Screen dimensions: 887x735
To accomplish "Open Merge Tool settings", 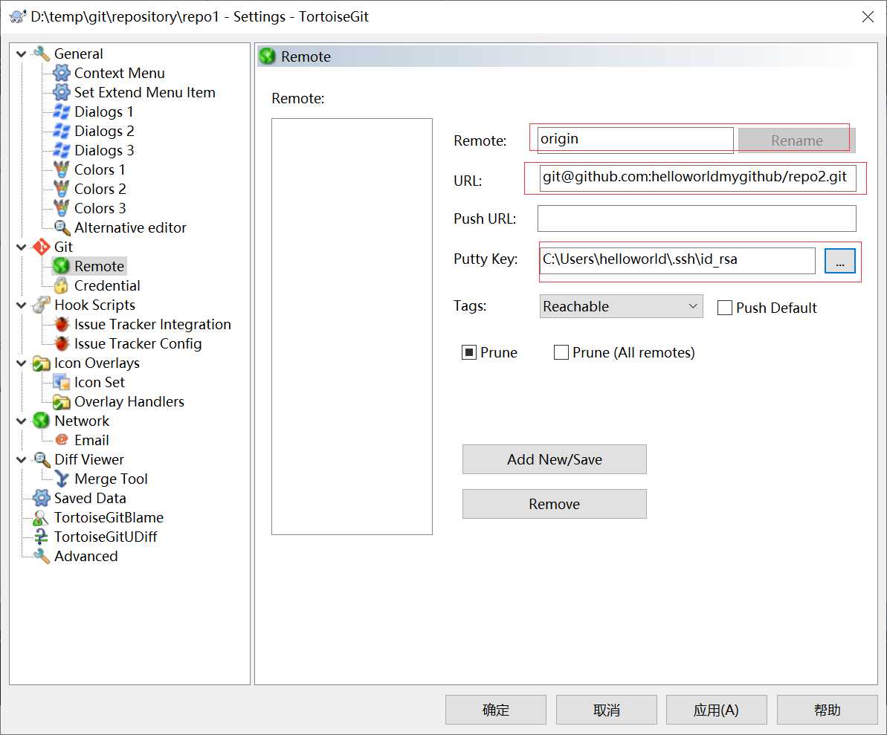I will (x=111, y=479).
